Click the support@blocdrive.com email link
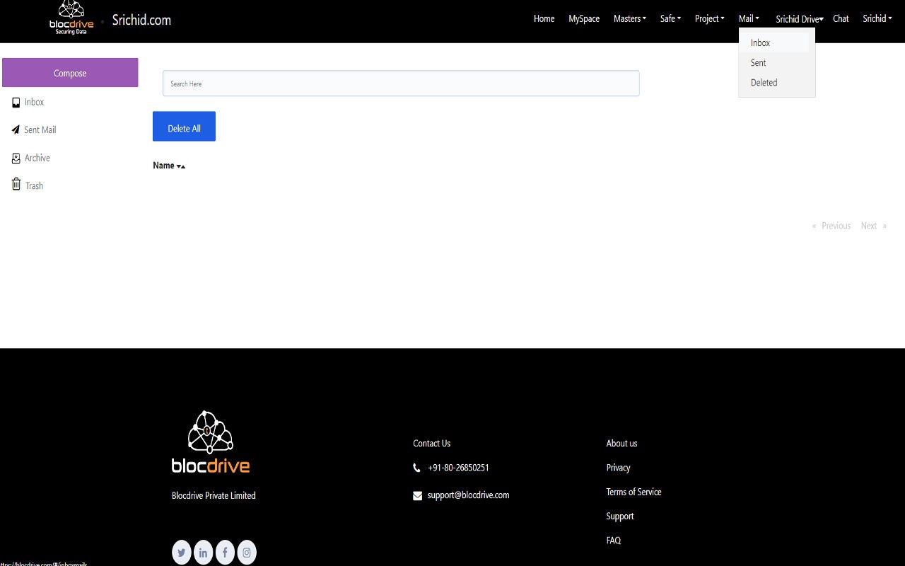This screenshot has width=905, height=566. pos(468,495)
